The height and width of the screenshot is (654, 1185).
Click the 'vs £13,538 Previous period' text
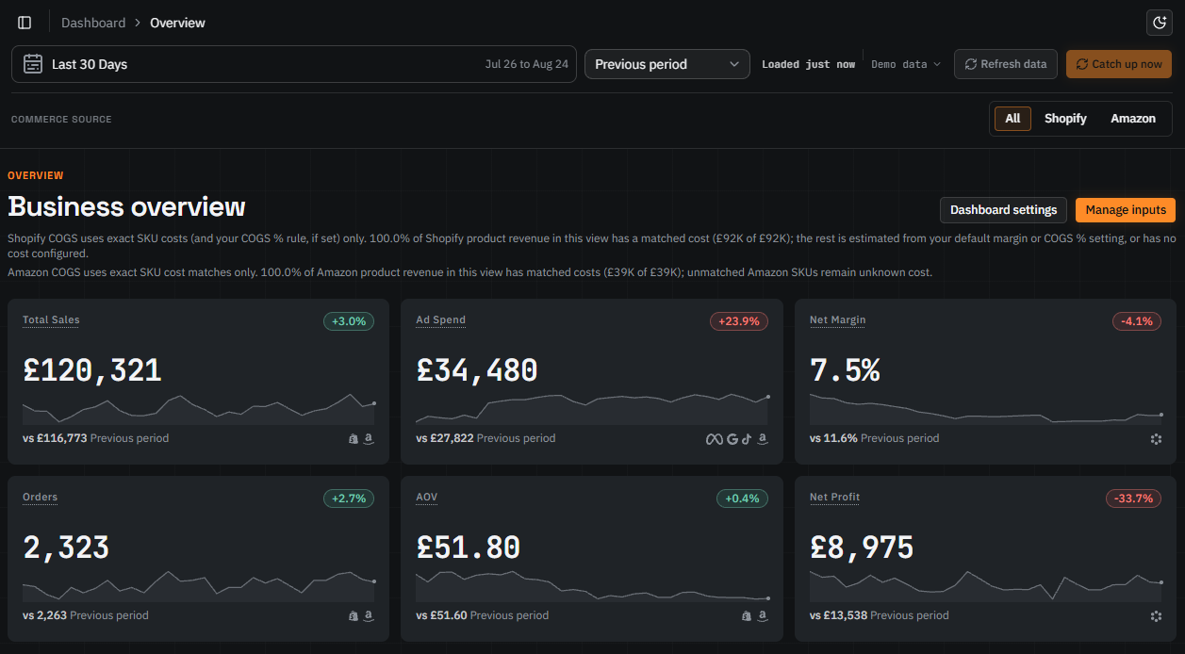pos(880,615)
